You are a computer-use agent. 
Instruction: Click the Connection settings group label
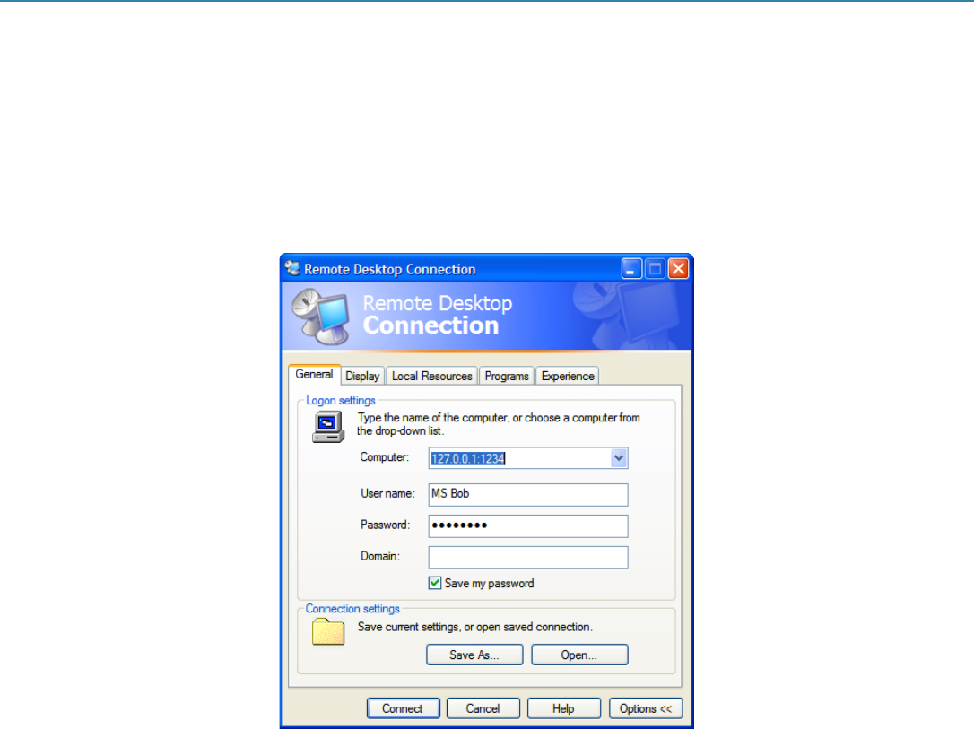[x=352, y=609]
